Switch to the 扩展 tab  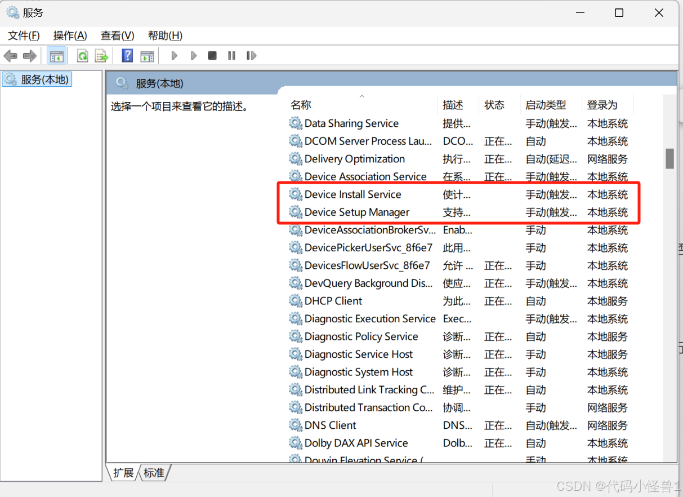coord(123,473)
